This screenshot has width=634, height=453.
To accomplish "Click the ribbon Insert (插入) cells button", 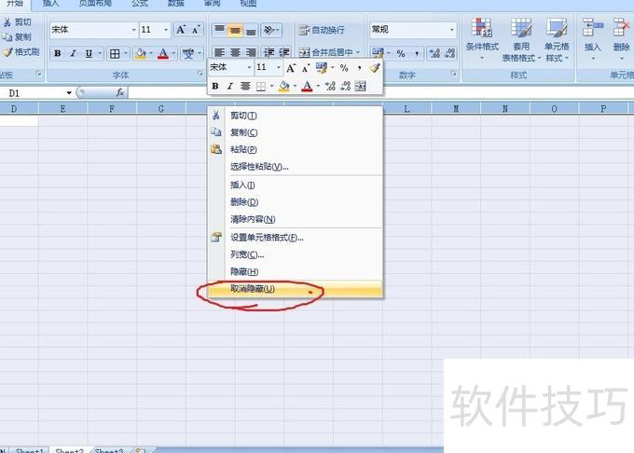I will (x=592, y=39).
